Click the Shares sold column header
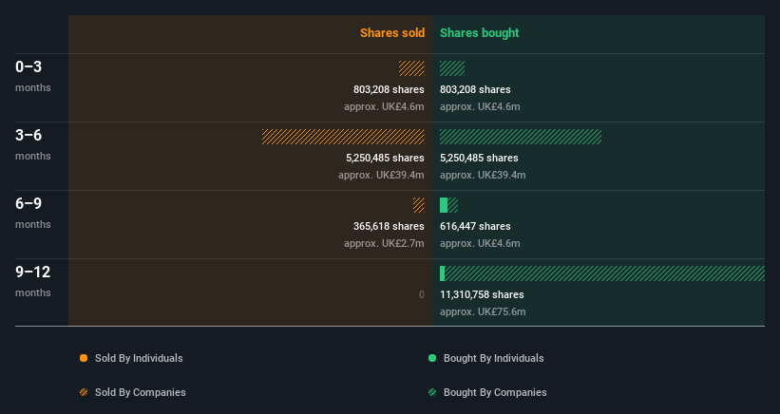Viewport: 780px width, 414px height. pyautogui.click(x=391, y=33)
